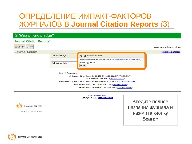
Task: Click the 'Search Examples:' heading
Action: [x=68, y=73]
